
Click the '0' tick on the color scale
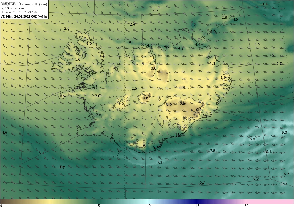tap(1, 206)
